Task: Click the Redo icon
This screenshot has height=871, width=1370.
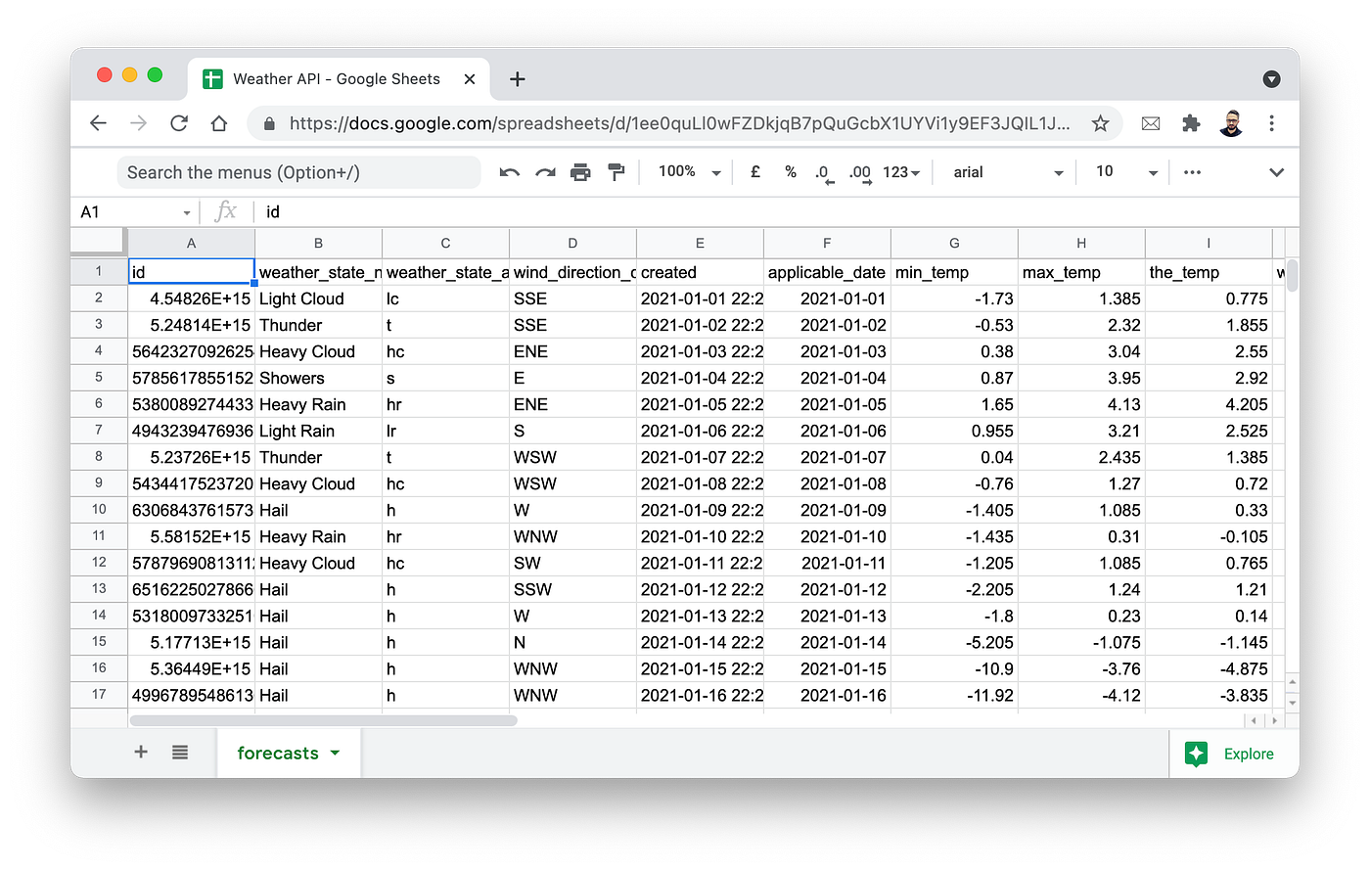Action: coord(545,171)
